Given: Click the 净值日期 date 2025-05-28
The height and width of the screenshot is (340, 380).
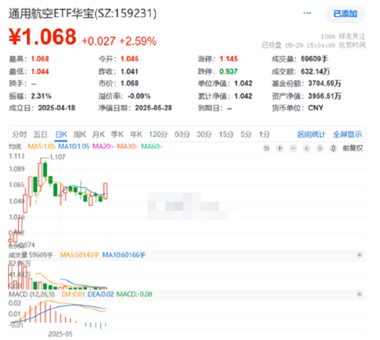Looking at the screenshot, I should (x=153, y=108).
